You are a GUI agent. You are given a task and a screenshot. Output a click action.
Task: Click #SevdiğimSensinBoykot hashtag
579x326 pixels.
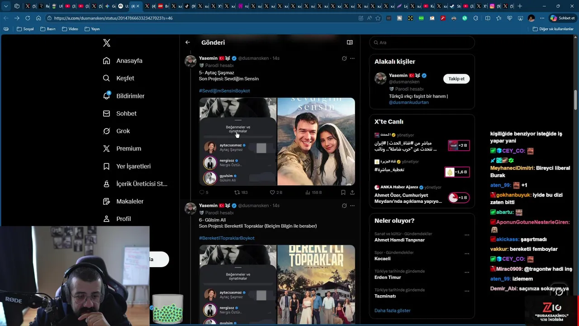coord(224,91)
